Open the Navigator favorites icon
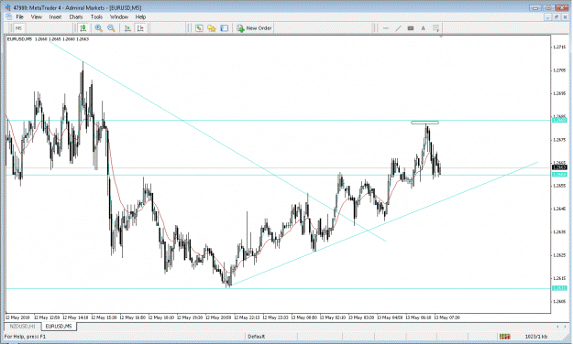 point(212,28)
